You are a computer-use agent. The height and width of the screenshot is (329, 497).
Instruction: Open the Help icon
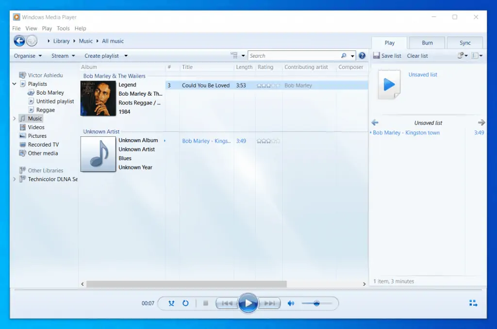pyautogui.click(x=362, y=55)
